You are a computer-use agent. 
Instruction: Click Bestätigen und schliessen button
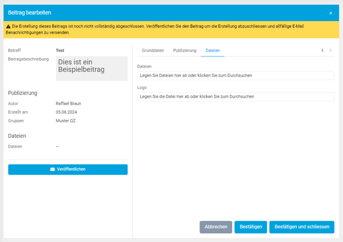pos(302,227)
